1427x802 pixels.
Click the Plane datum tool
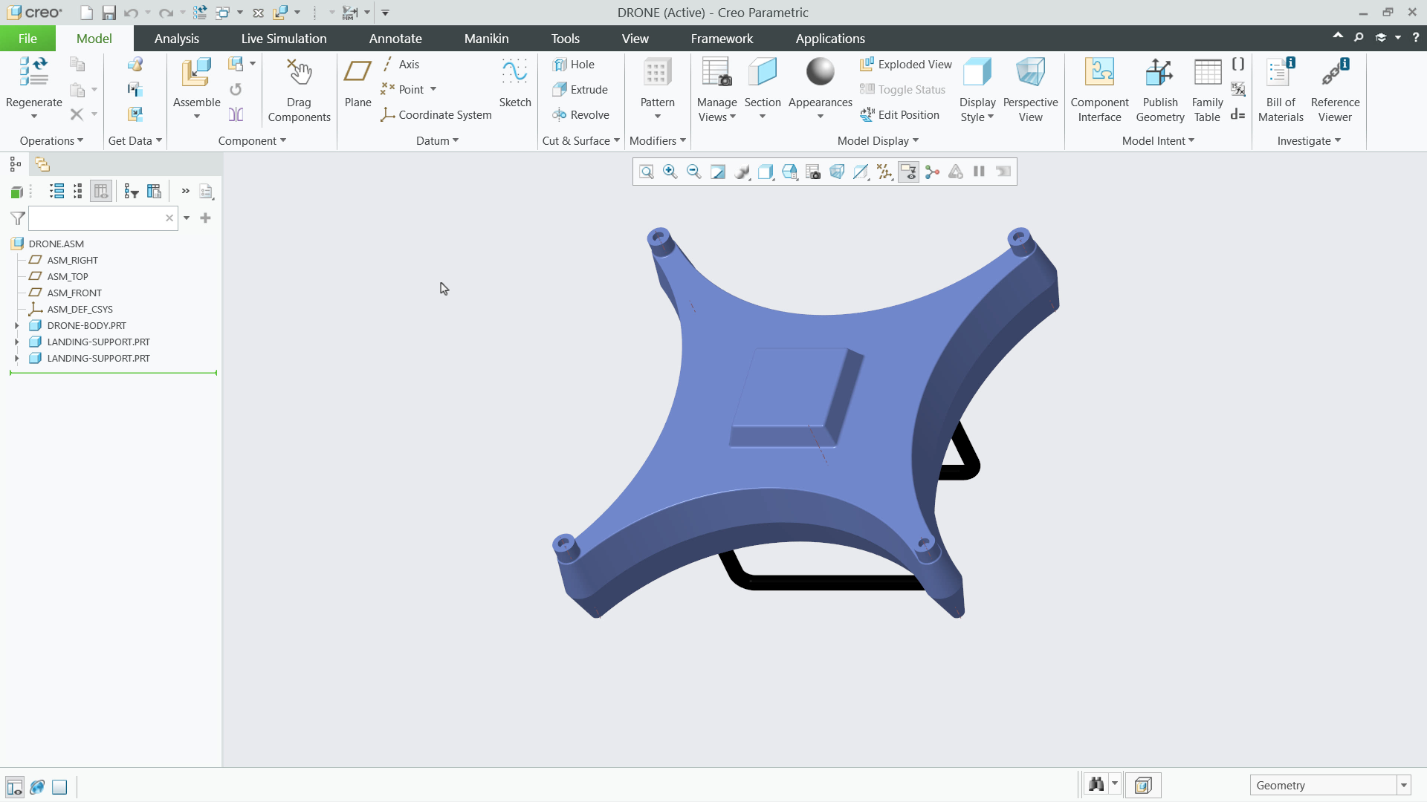click(x=357, y=83)
